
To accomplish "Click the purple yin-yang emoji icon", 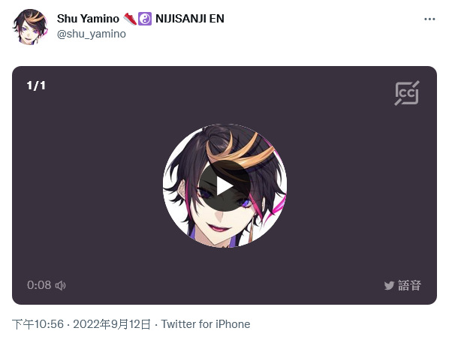I will [x=145, y=19].
